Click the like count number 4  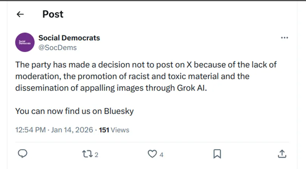click(x=162, y=155)
